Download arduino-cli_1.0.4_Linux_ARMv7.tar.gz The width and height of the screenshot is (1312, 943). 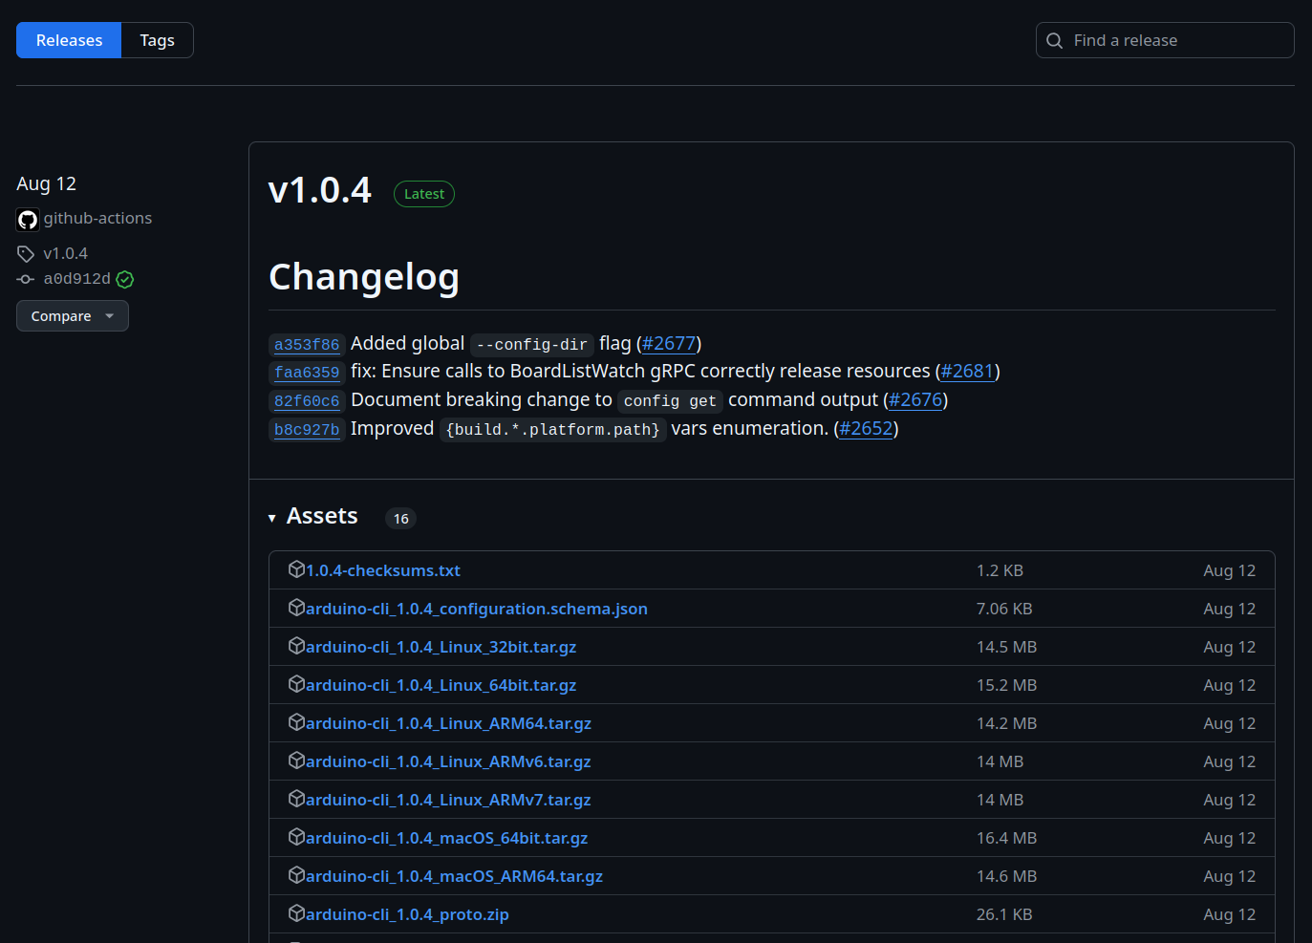(x=448, y=800)
